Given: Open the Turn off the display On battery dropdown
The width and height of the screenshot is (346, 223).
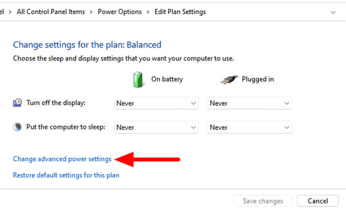Looking at the screenshot, I should (156, 103).
